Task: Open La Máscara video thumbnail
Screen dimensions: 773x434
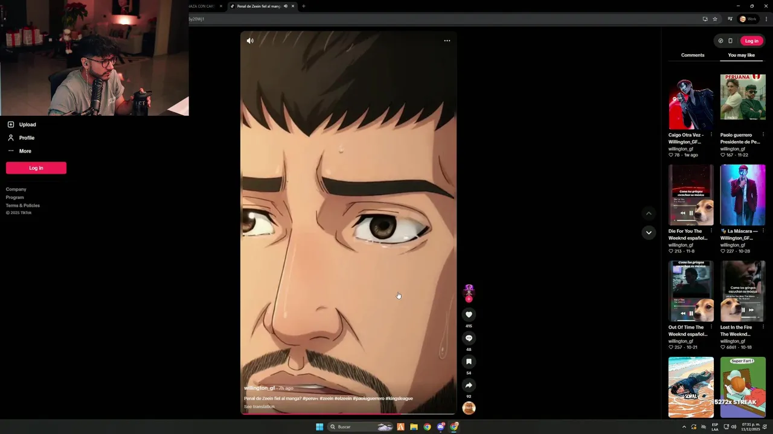Action: [743, 195]
